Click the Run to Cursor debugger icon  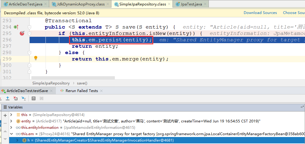pyautogui.click(x=24, y=98)
